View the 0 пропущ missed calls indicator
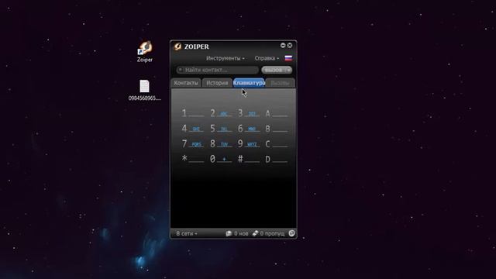Image resolution: width=496 pixels, height=279 pixels. [x=269, y=233]
